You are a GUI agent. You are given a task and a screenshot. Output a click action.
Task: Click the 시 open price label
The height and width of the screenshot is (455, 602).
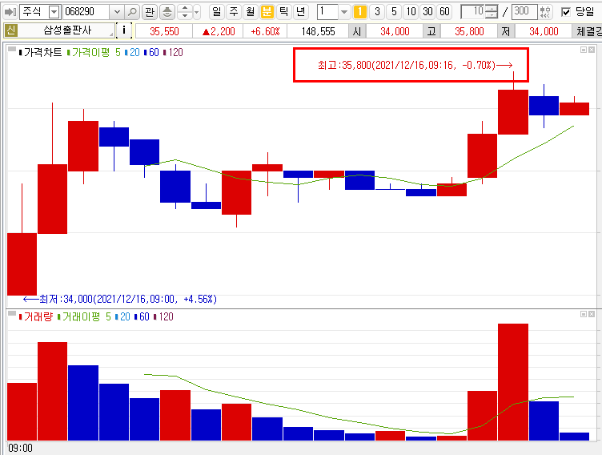(x=357, y=31)
